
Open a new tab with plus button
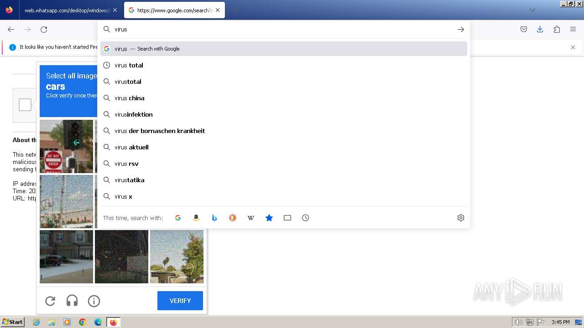pyautogui.click(x=235, y=10)
